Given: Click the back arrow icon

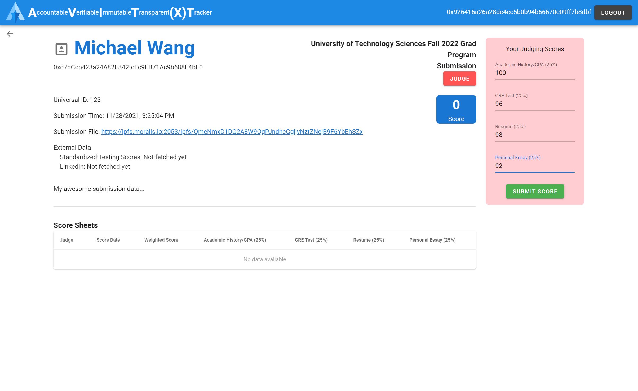Looking at the screenshot, I should (10, 34).
